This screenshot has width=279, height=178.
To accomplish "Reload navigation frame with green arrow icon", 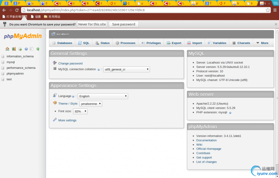I will [x=38, y=49].
